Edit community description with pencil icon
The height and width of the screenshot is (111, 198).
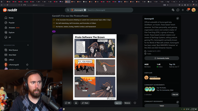178,18
